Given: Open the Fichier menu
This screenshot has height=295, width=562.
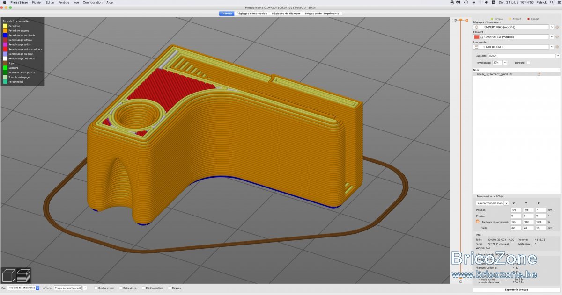Looking at the screenshot, I should (37, 2).
